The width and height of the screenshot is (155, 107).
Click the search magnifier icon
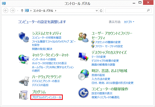pyautogui.click(x=148, y=10)
